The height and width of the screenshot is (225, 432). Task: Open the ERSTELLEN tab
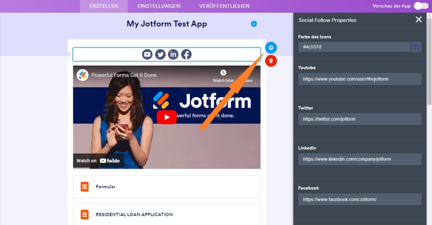click(104, 6)
